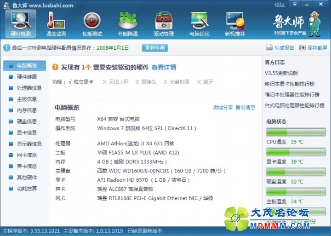Open 笔记本处理器性能排行榜 link

tap(292, 95)
